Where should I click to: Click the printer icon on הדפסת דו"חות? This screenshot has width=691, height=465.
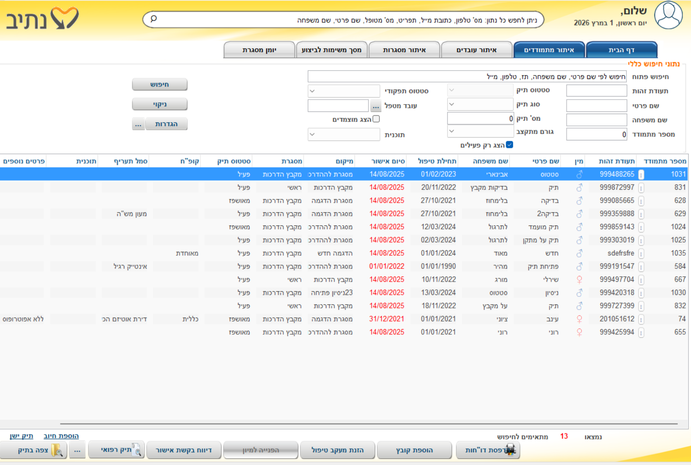510,449
